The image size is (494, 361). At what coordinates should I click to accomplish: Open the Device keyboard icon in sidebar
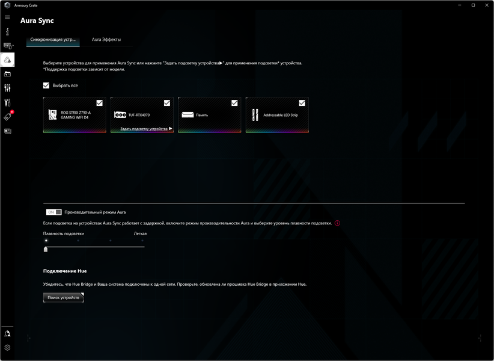tap(8, 46)
